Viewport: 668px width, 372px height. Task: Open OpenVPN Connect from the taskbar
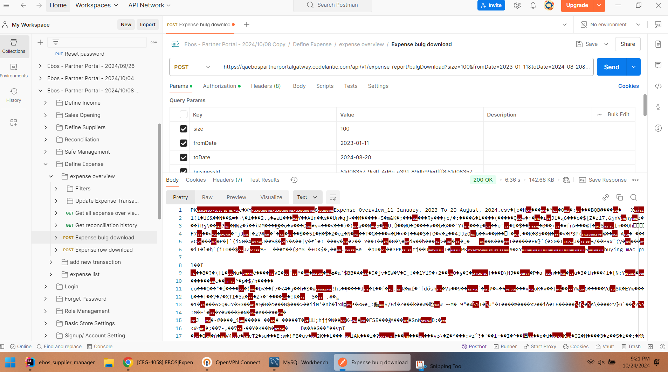click(x=232, y=363)
